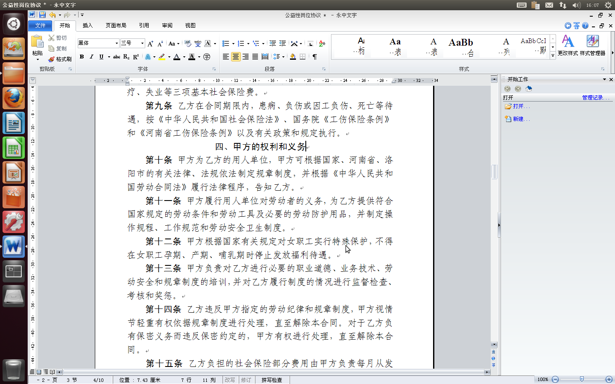Activate the Format Painter (格式刷)
615x384 pixels.
60,59
